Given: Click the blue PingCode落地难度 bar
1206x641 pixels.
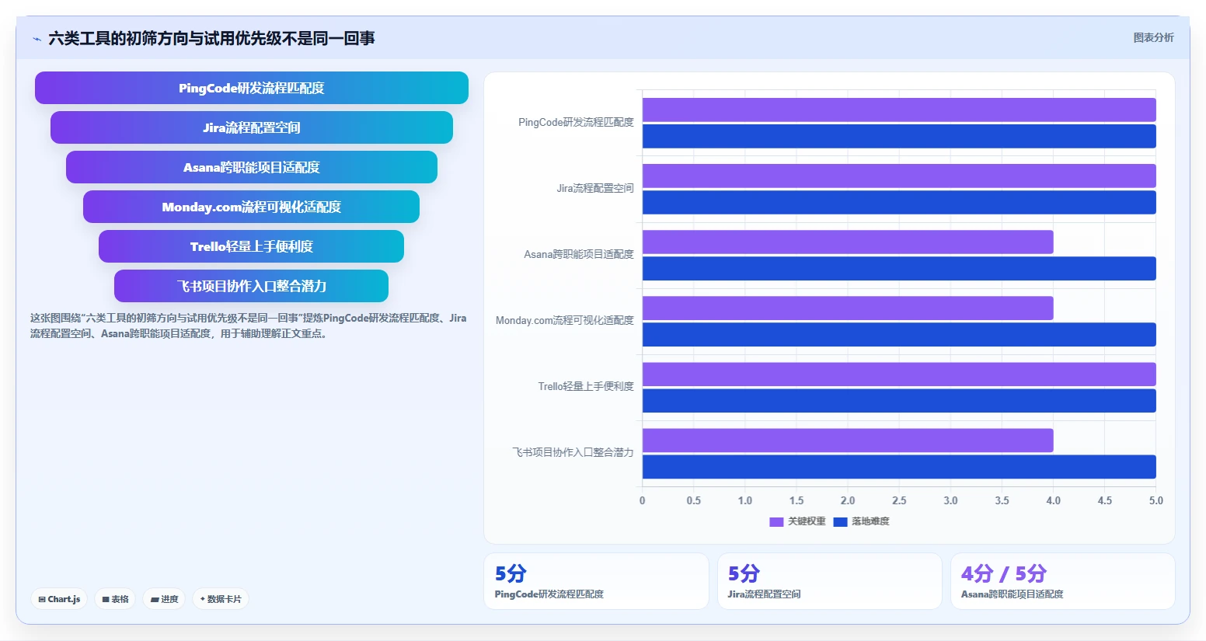Looking at the screenshot, I should [899, 136].
